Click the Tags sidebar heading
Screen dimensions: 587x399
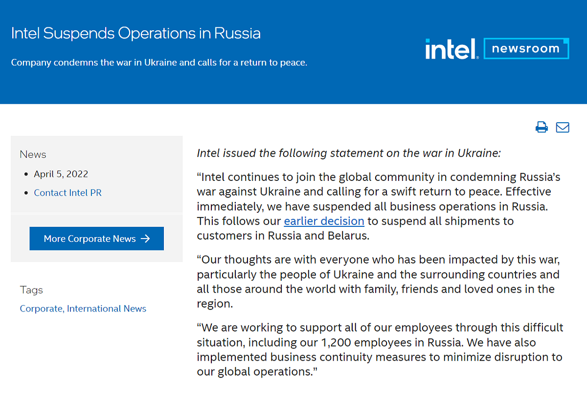tap(31, 290)
